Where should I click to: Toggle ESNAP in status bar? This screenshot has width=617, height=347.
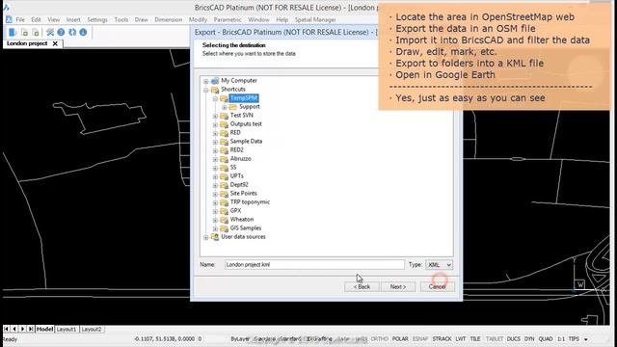pyautogui.click(x=420, y=338)
